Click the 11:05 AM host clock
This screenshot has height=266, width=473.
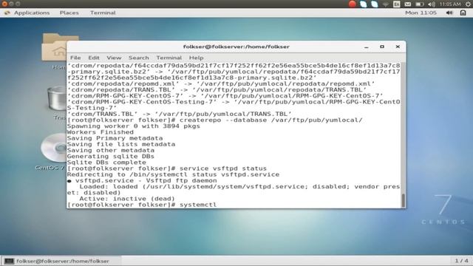point(450,4)
